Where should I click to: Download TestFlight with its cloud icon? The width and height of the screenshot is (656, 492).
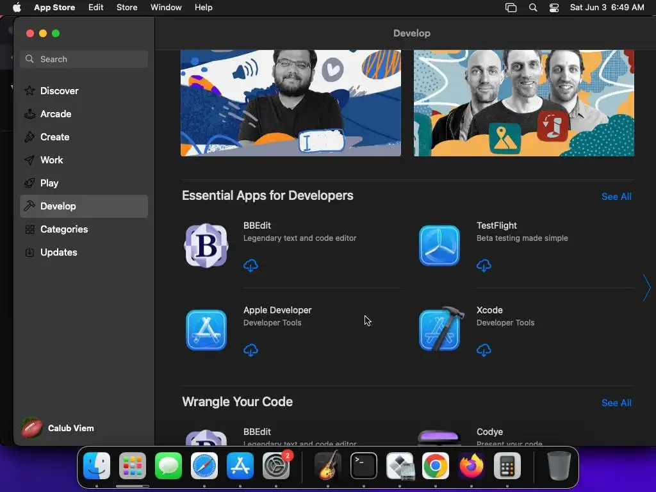coord(484,265)
